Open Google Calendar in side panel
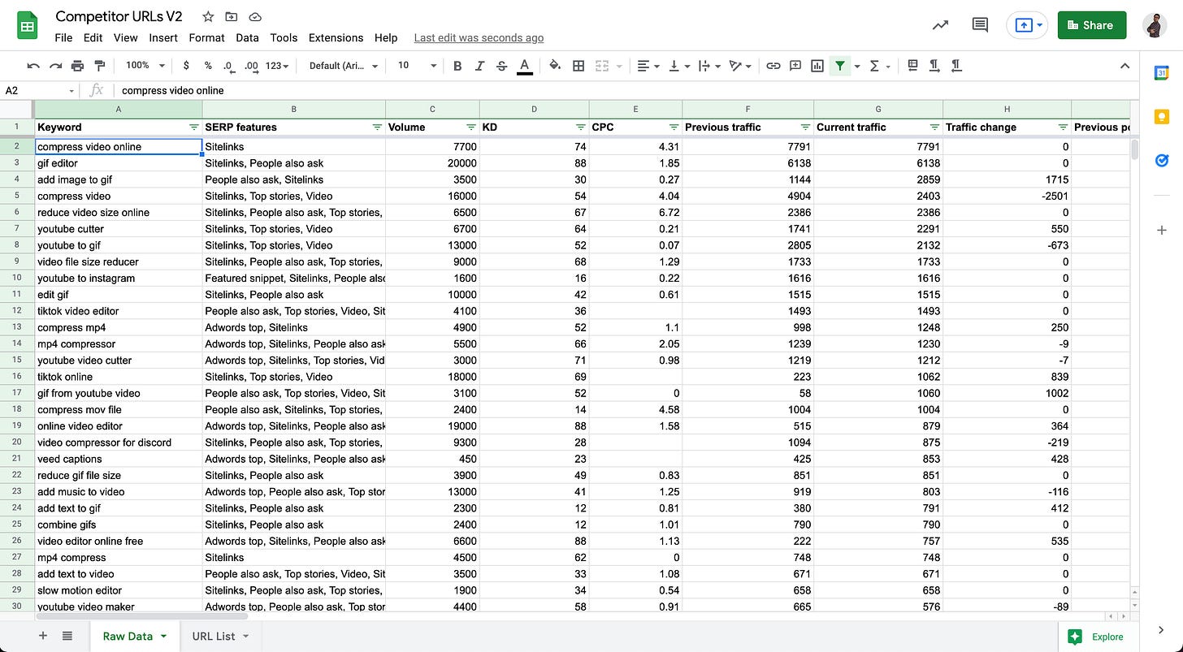Viewport: 1183px width, 652px height. tap(1162, 72)
